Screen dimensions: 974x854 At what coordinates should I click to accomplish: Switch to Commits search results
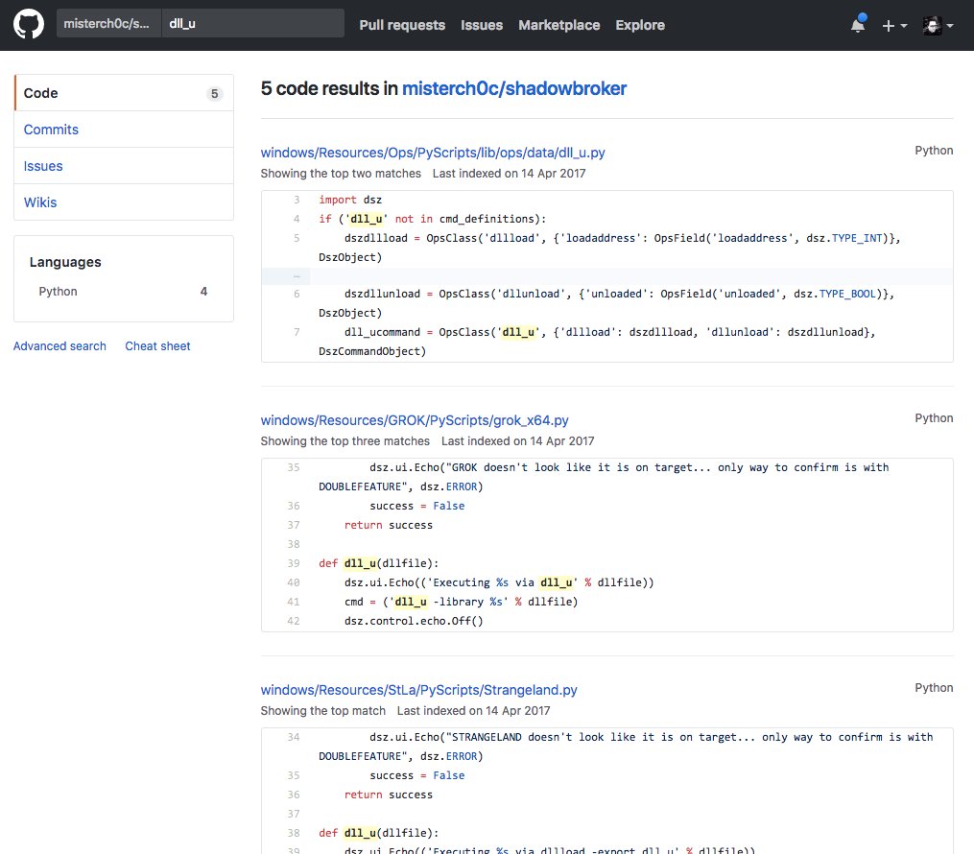tap(124, 130)
